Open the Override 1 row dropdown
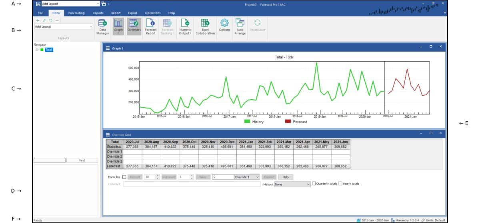This screenshot has height=223, width=480. point(247,177)
